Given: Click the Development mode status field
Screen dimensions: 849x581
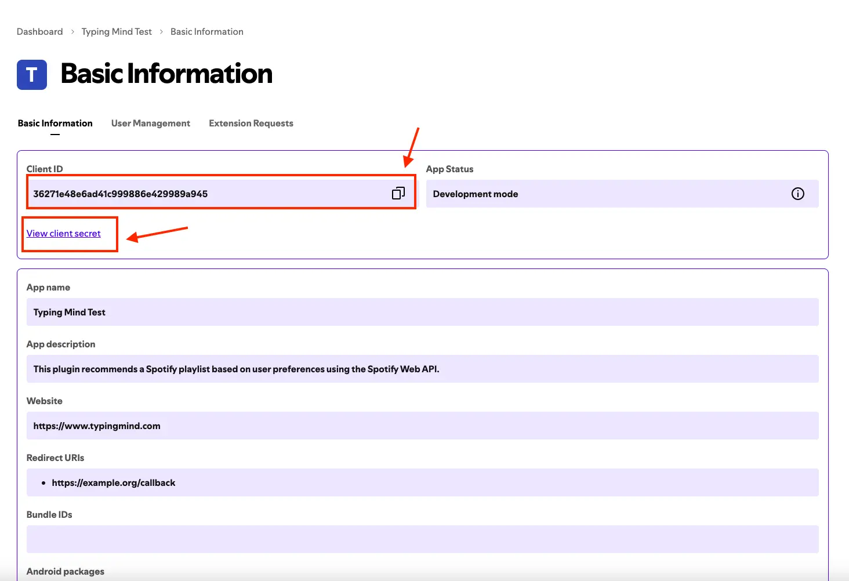Looking at the screenshot, I should click(x=622, y=194).
